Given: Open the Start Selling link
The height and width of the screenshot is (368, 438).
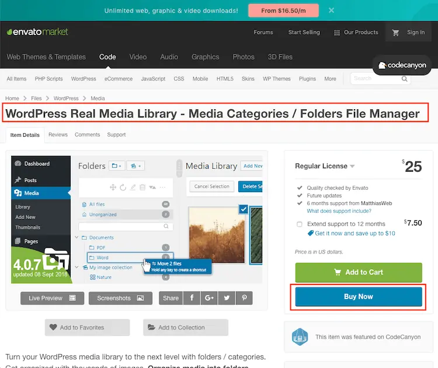Looking at the screenshot, I should [304, 32].
